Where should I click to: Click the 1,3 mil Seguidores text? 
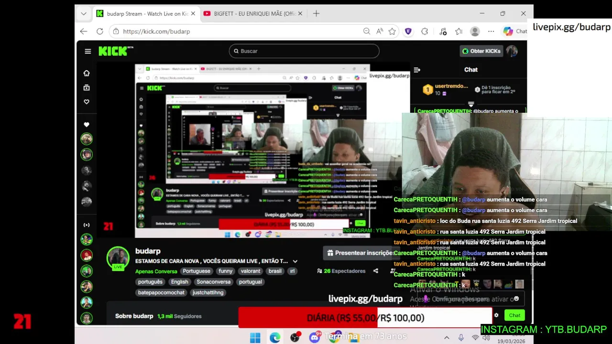click(179, 316)
